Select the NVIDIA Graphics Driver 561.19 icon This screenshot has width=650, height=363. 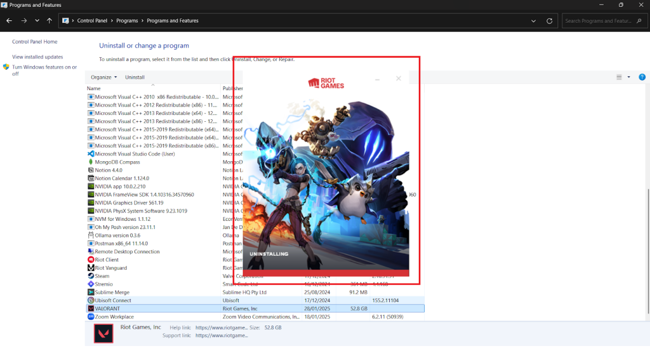pyautogui.click(x=91, y=202)
